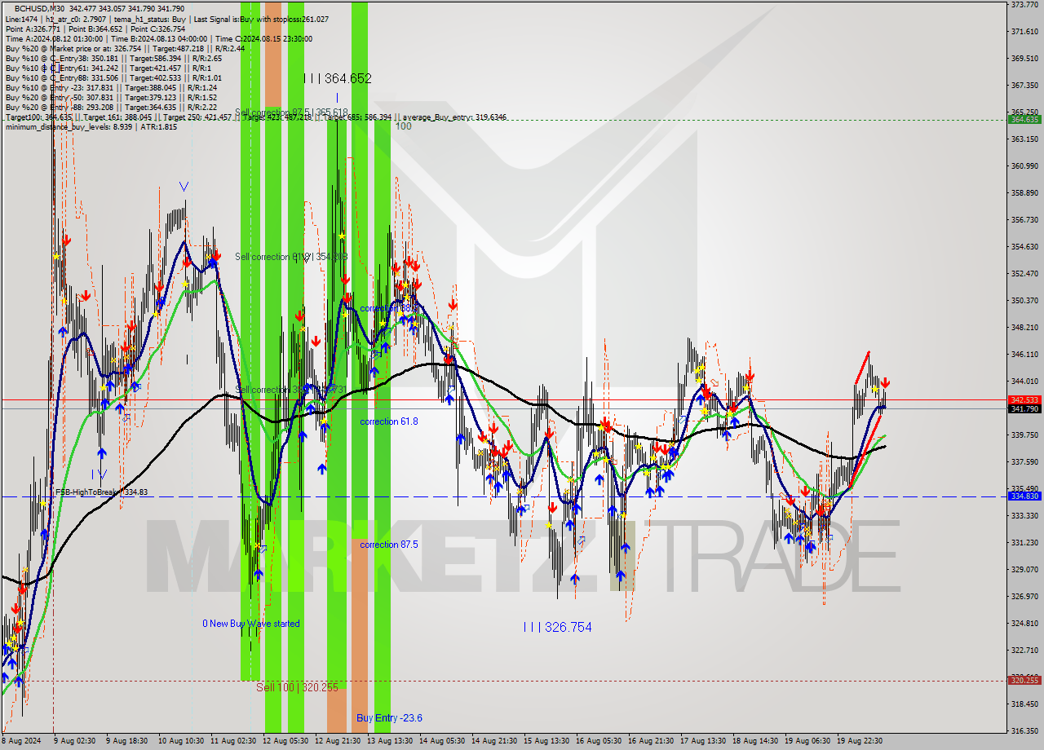
Task: Click the C_Entry38: 350.181 row
Action: click(113, 58)
